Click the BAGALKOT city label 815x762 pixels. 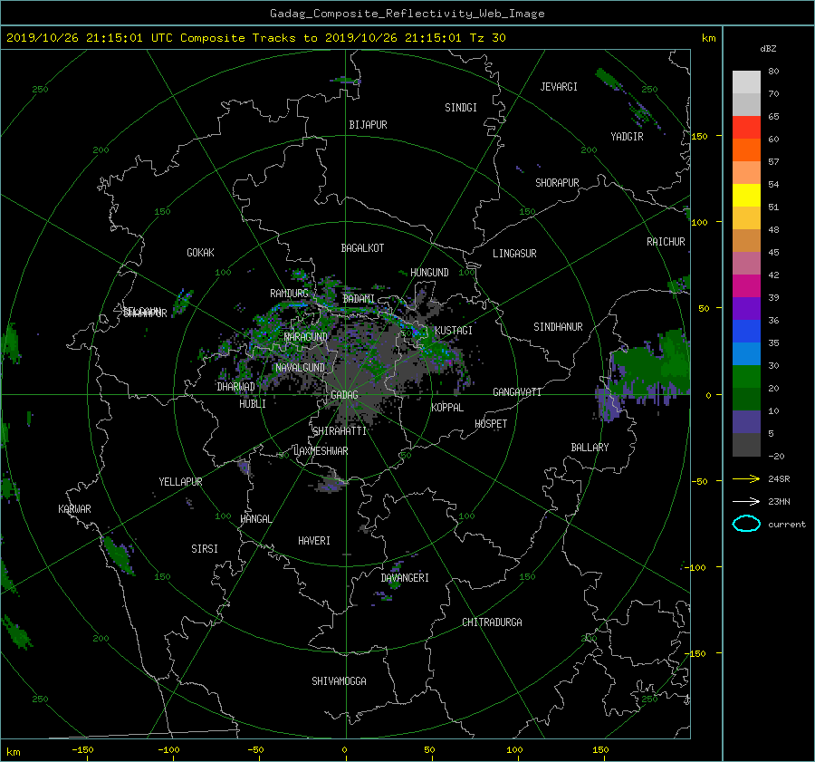click(x=362, y=248)
